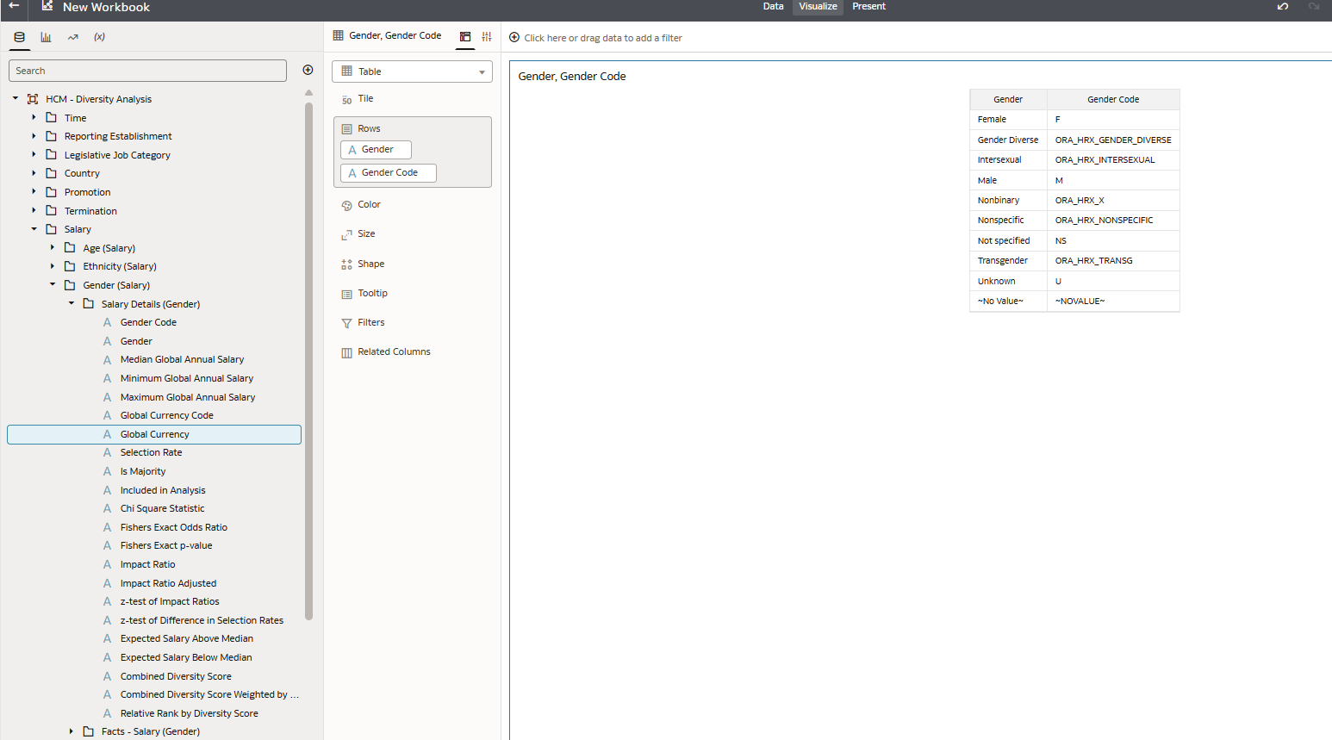Viewport: 1332px width, 740px height.
Task: Click the Shape section icon
Action: [x=346, y=264]
